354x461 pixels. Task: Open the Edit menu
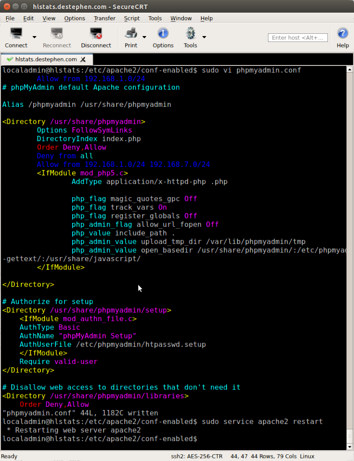pyautogui.click(x=28, y=18)
